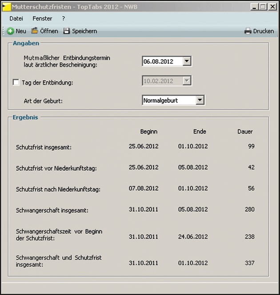Expand the Mutmaßlicher Entbindungstermin date dropdown arrow
The height and width of the screenshot is (295, 280).
click(187, 61)
